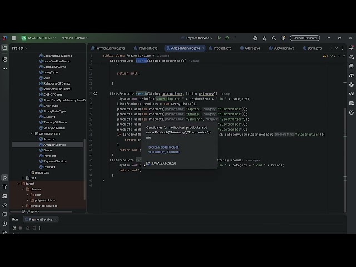This screenshot has width=356, height=267.
Task: Open the Build hammer tool window
Action: [x=4, y=187]
